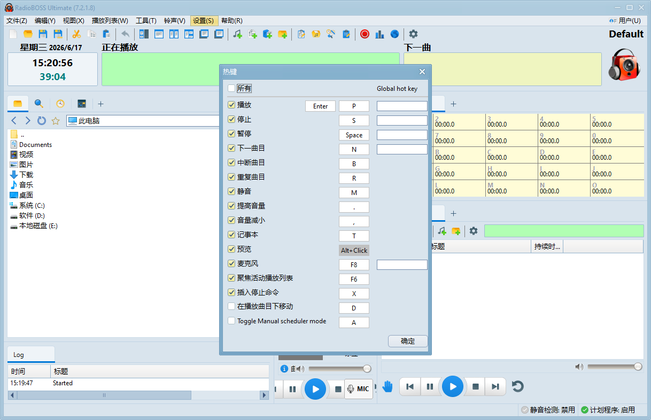This screenshot has height=420, width=651.
Task: Click the blue globe toolbar icon
Action: [x=394, y=34]
